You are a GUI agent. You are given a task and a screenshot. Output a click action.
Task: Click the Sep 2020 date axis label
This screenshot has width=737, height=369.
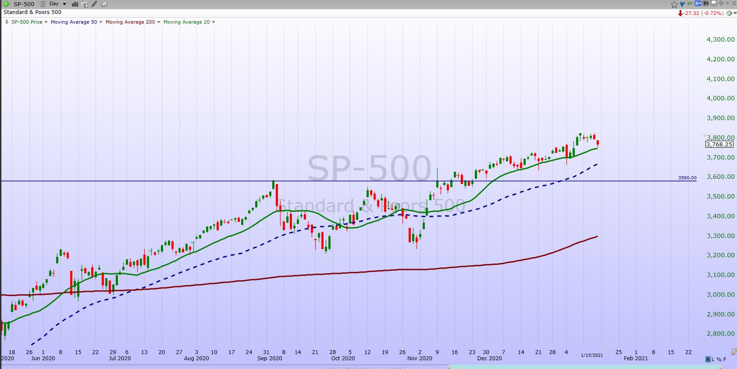tap(270, 358)
